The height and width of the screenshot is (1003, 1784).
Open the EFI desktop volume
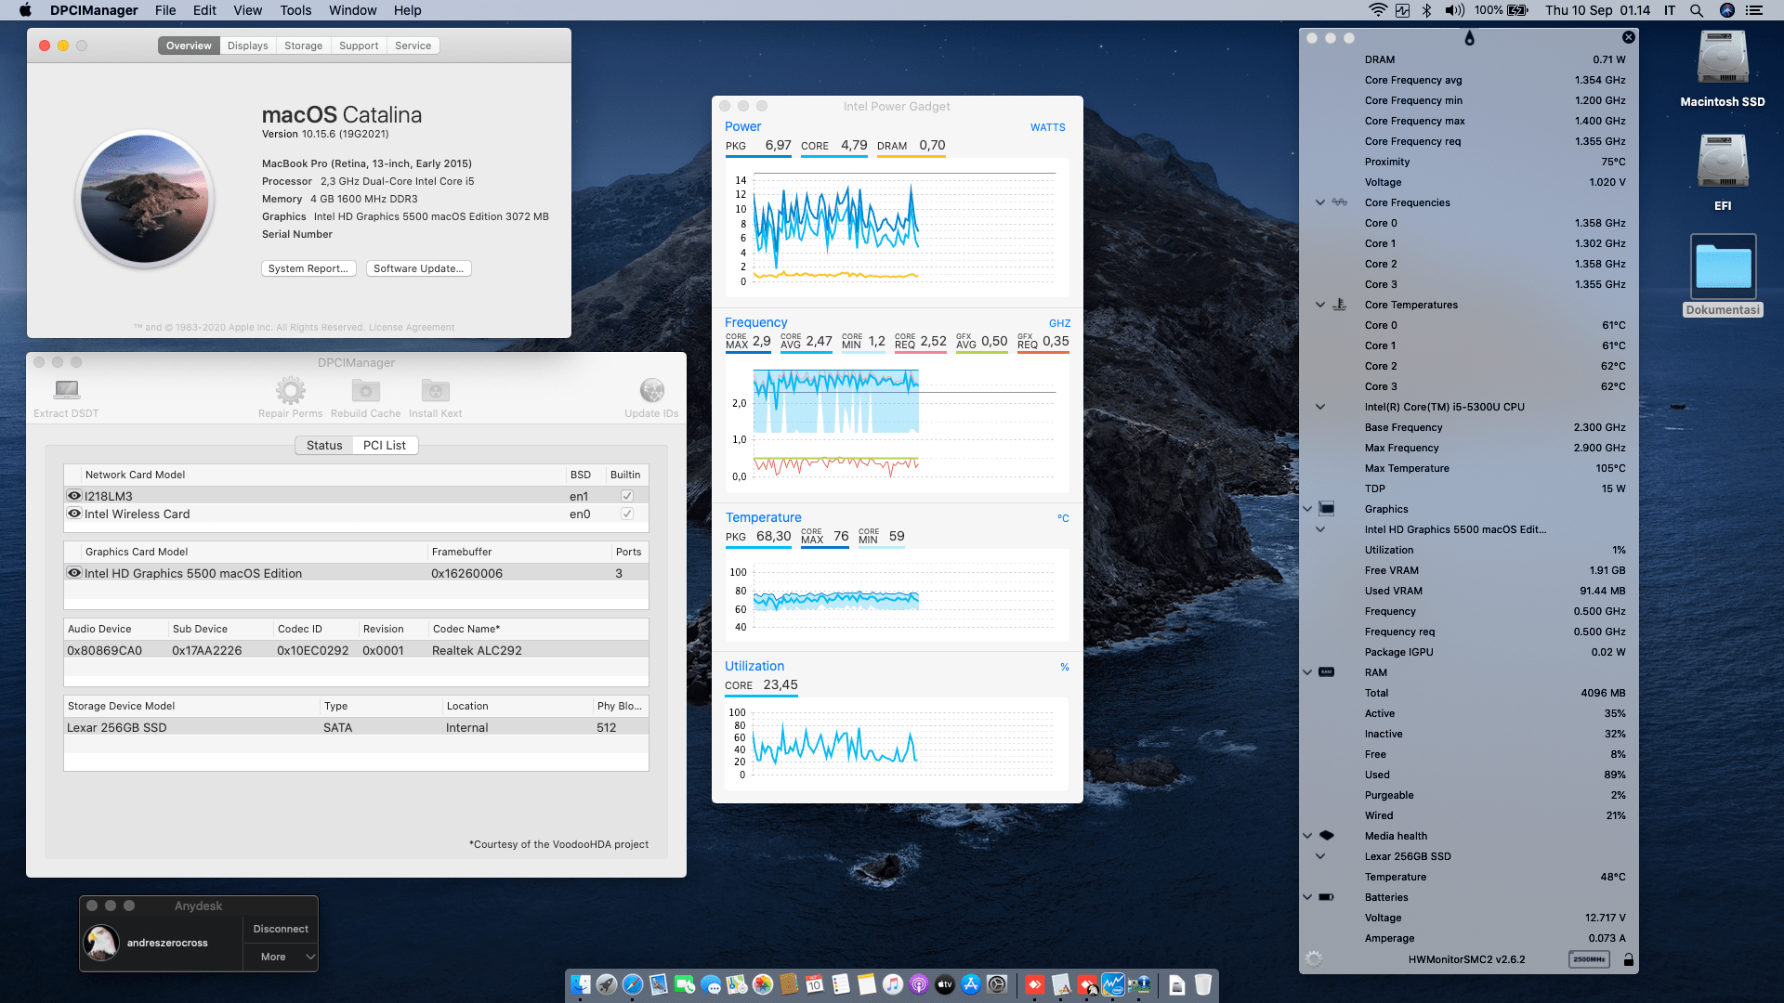1723,163
